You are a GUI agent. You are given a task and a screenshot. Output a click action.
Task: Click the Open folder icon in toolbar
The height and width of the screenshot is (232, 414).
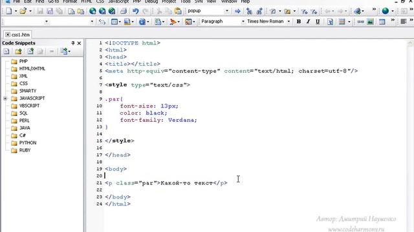(x=23, y=11)
